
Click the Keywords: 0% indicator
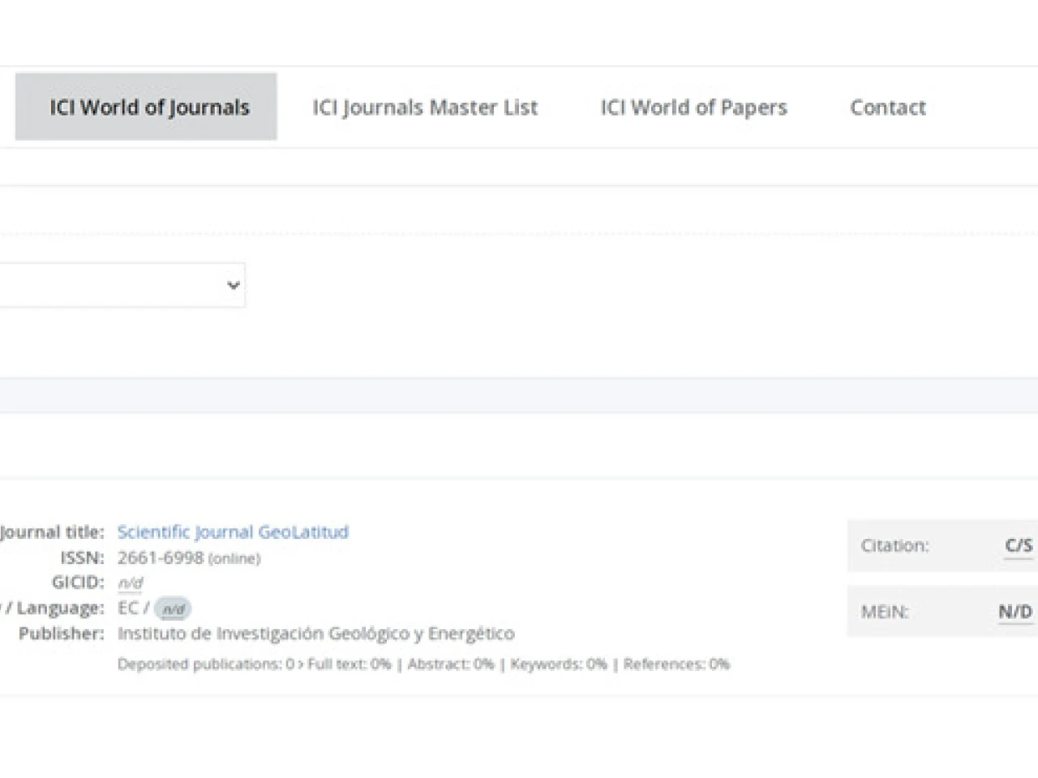point(558,664)
